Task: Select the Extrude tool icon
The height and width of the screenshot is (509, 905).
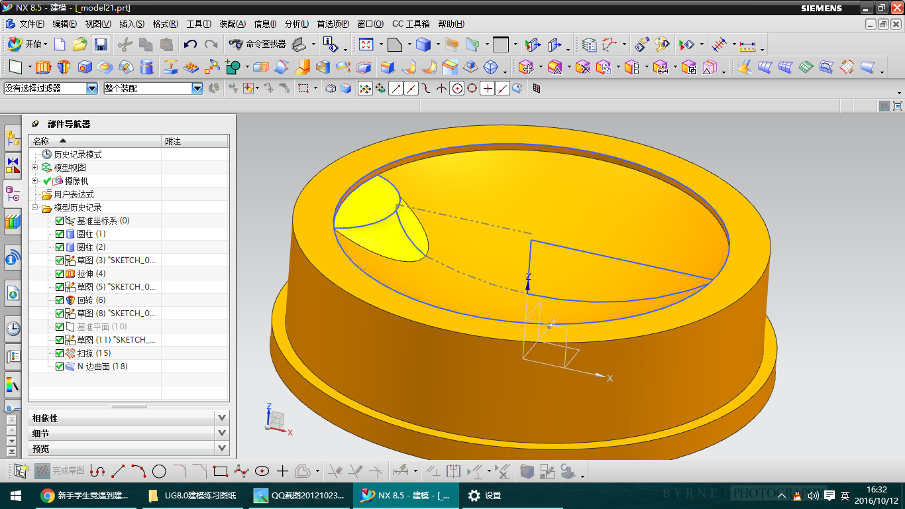Action: coord(43,67)
